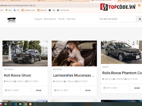Click the magnifying glass search button
The height and width of the screenshot is (106, 142).
140,19
